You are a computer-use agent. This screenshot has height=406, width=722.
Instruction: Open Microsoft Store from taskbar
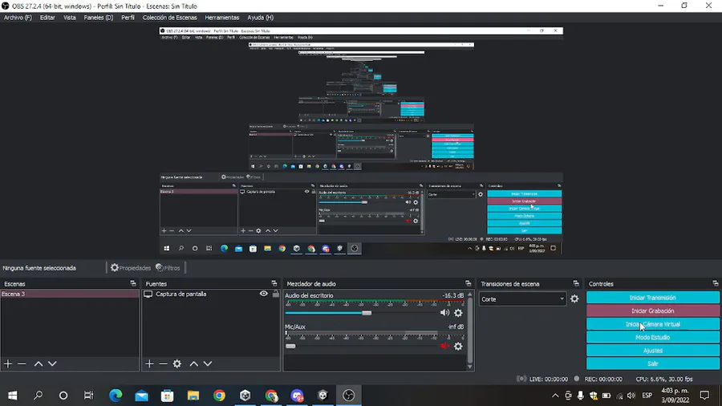(167, 396)
